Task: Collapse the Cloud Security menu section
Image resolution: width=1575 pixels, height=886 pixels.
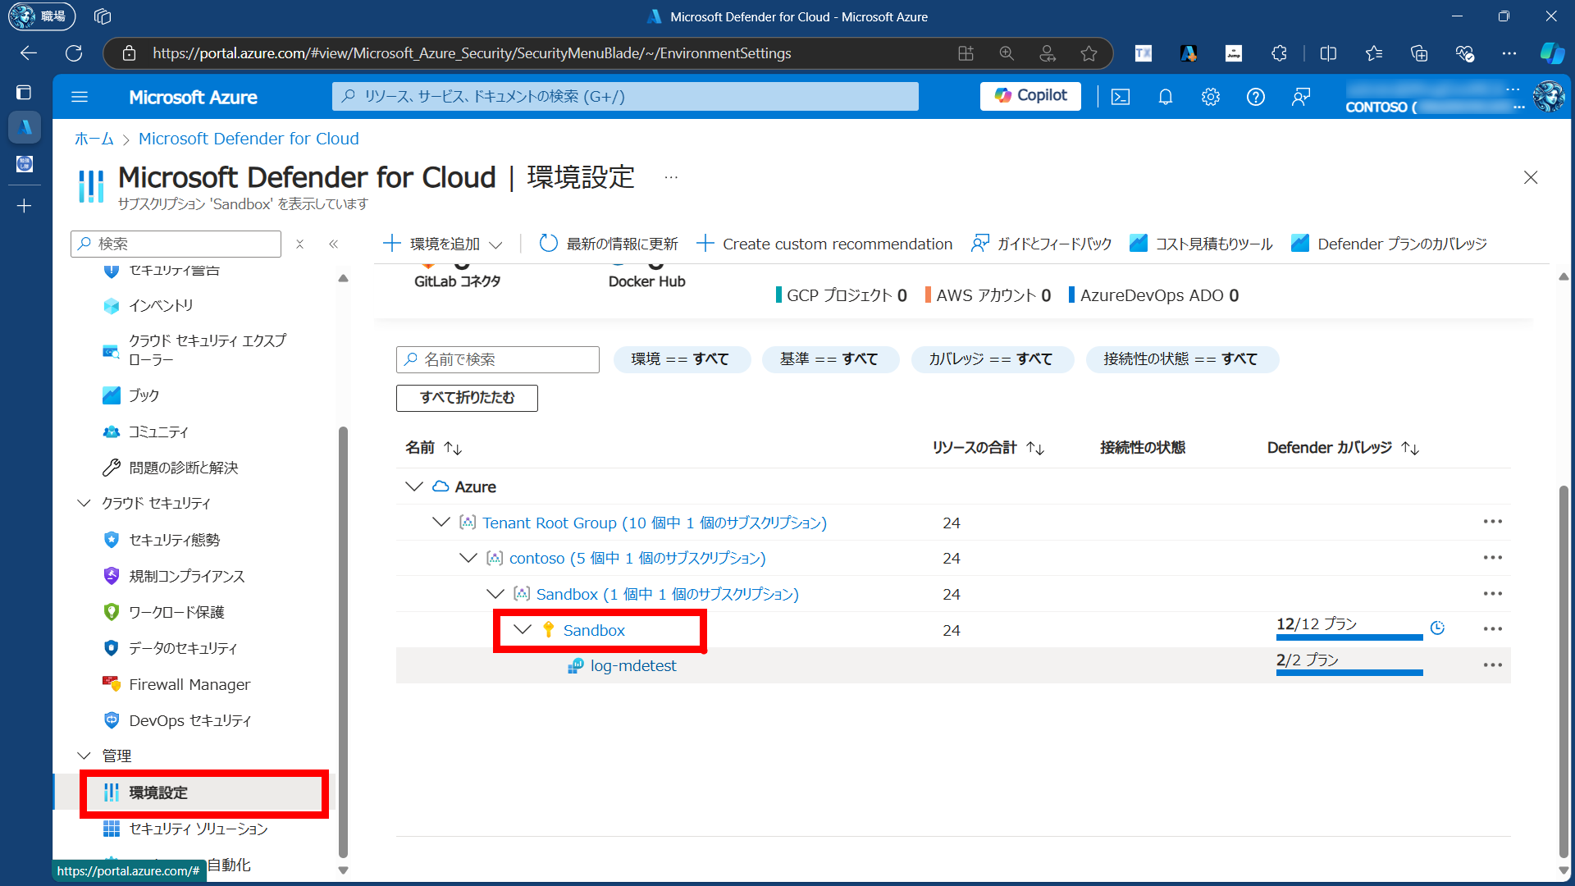Action: pos(84,503)
